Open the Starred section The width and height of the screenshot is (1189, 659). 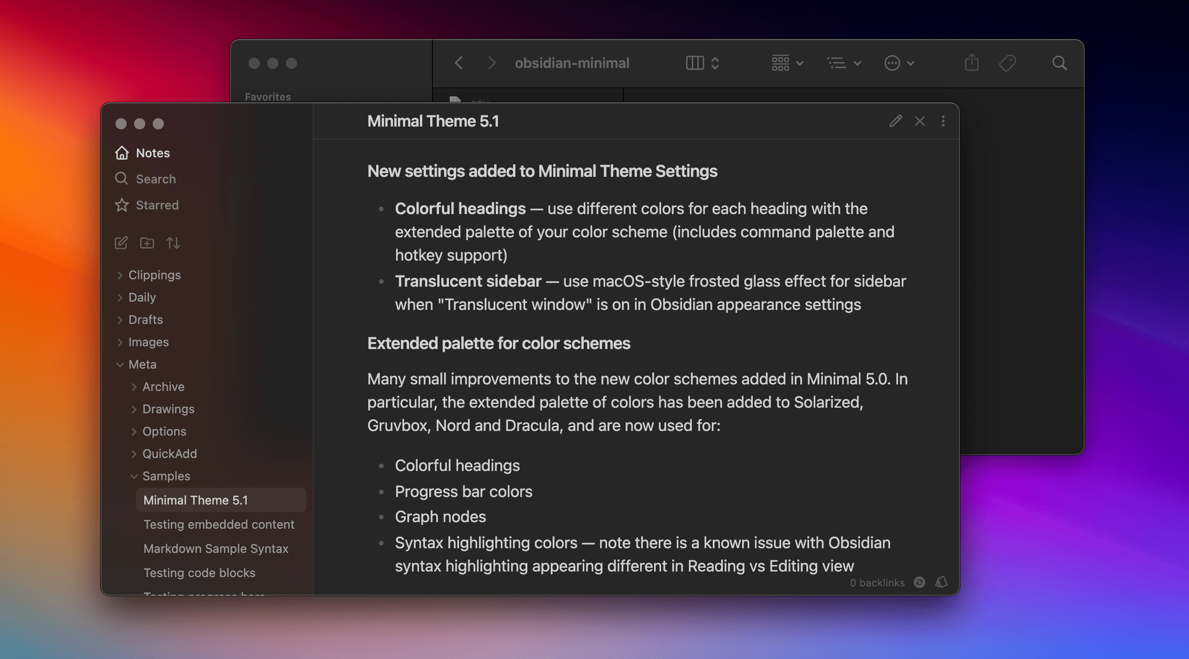tap(157, 205)
